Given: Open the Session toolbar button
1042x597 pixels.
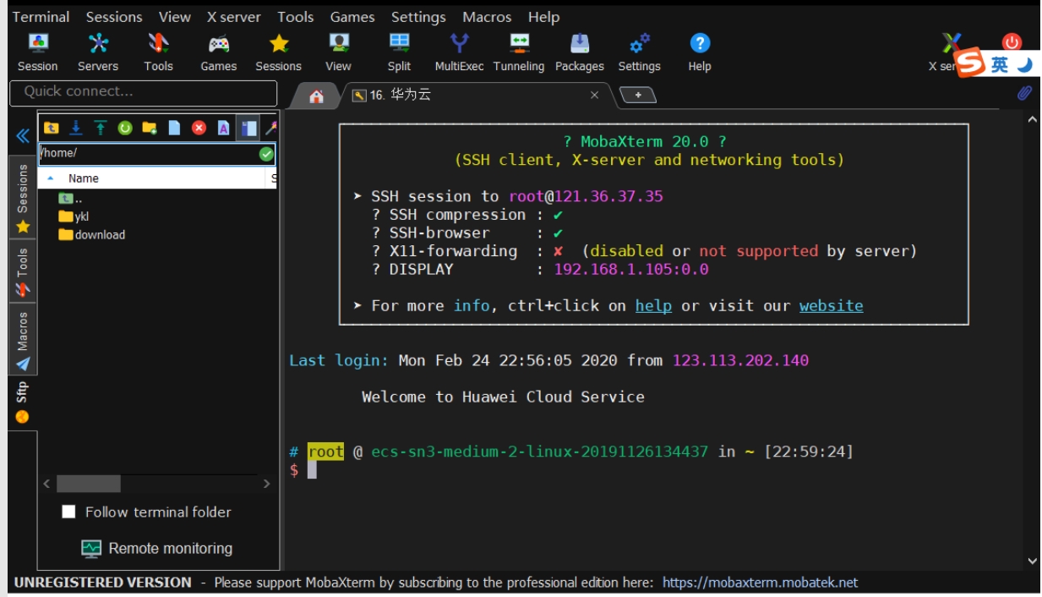Looking at the screenshot, I should tap(38, 52).
